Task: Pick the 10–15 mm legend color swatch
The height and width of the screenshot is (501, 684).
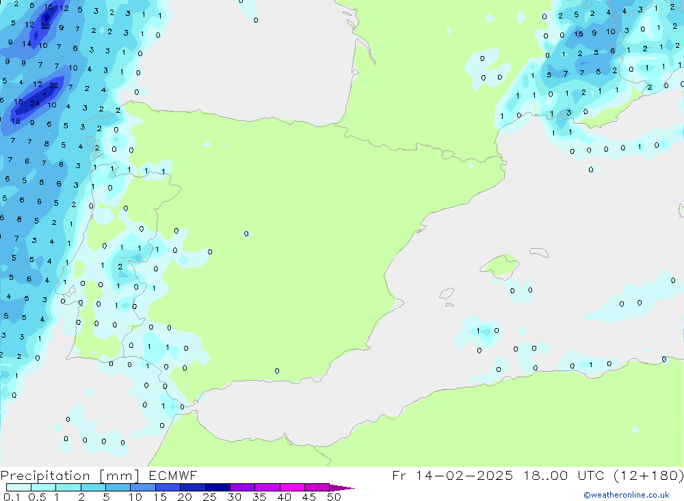Action: 143,487
